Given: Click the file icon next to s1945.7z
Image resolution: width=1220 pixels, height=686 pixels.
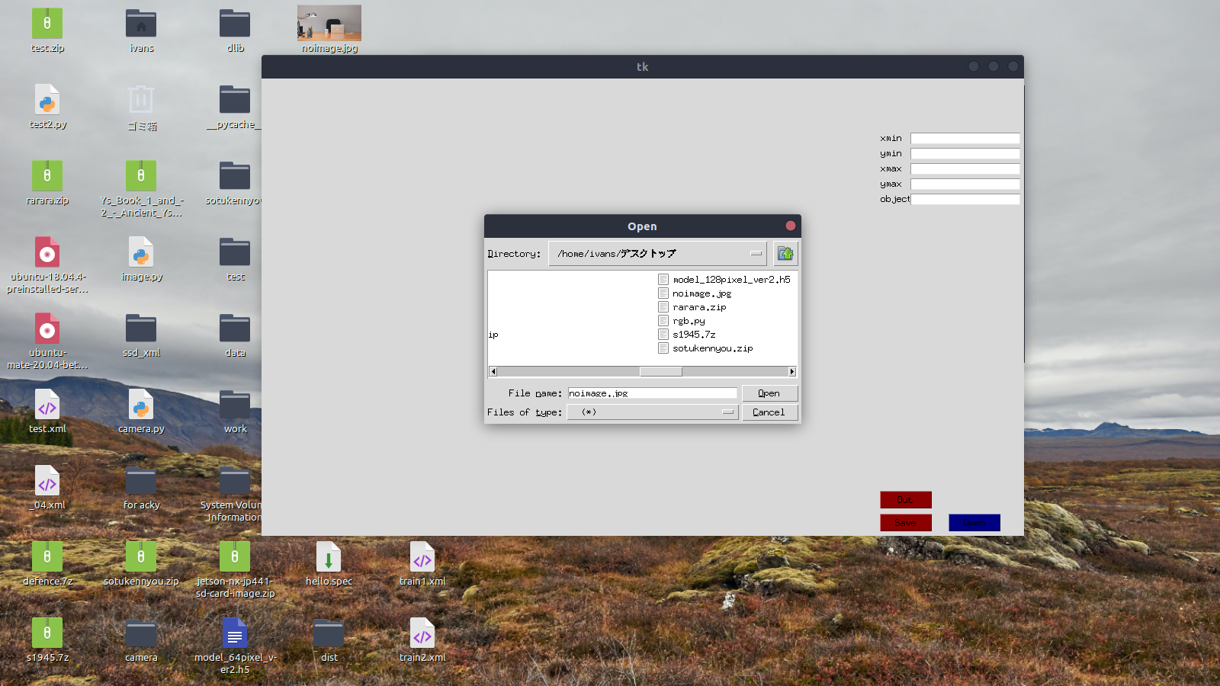Looking at the screenshot, I should point(663,335).
